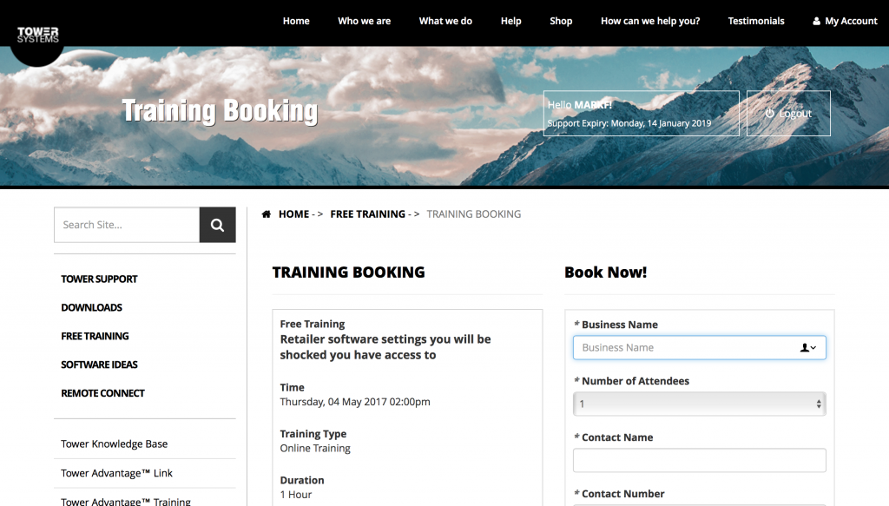Click the contact autofill icon in Business Name
The width and height of the screenshot is (889, 506).
tap(808, 348)
